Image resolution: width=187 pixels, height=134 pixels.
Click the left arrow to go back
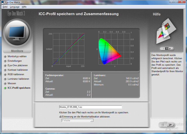point(163,125)
